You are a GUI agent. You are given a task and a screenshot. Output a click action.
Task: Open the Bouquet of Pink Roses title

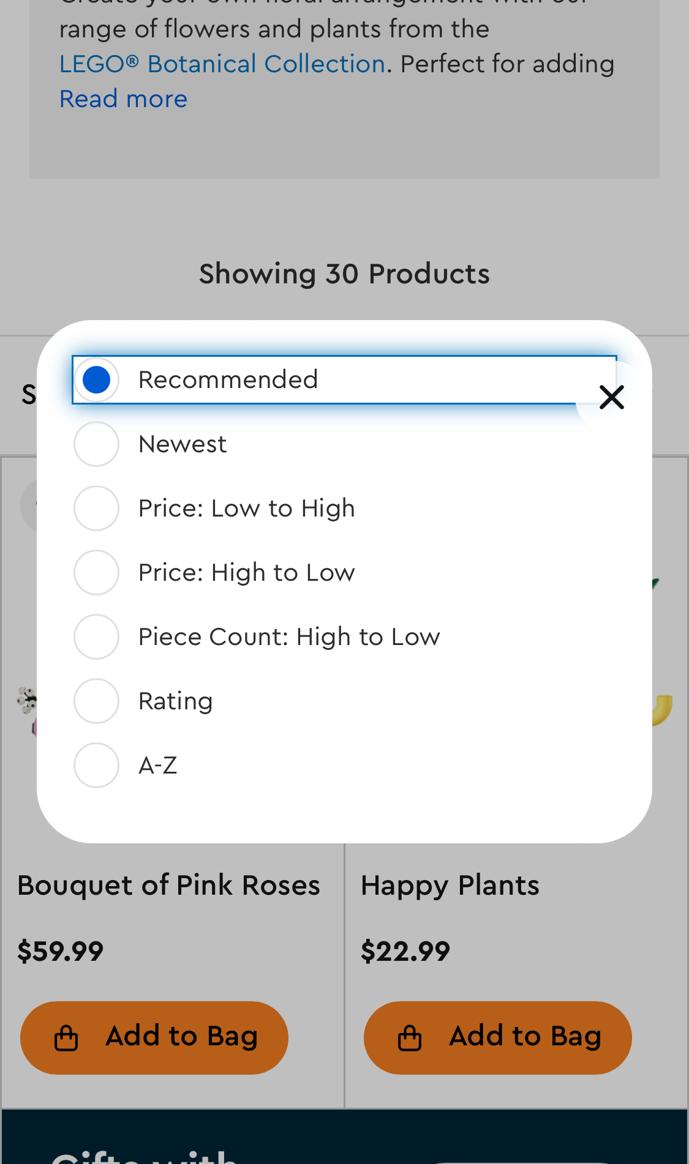click(168, 886)
